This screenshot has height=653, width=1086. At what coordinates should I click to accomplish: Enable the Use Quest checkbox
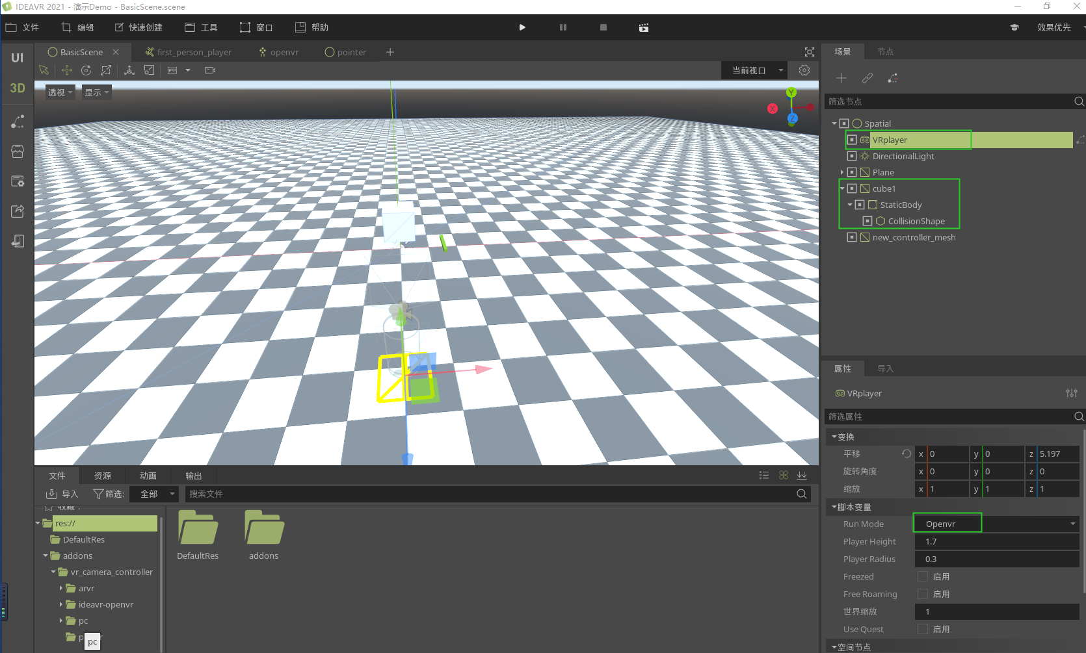tap(923, 629)
